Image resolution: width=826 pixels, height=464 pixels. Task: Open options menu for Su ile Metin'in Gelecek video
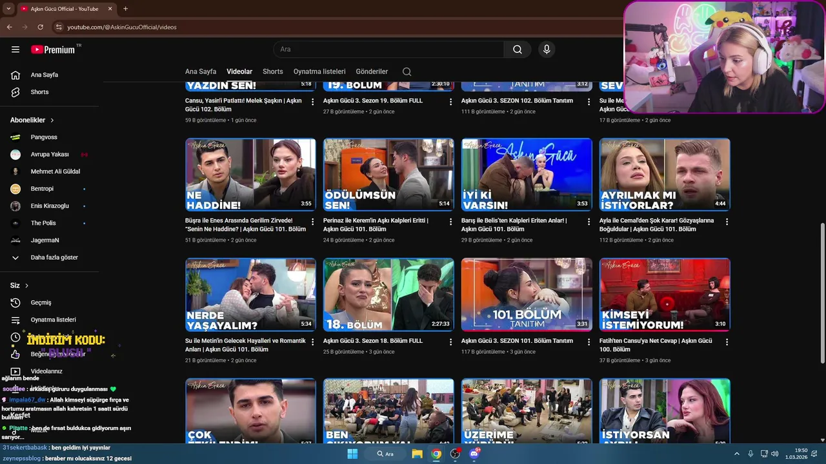pyautogui.click(x=313, y=342)
